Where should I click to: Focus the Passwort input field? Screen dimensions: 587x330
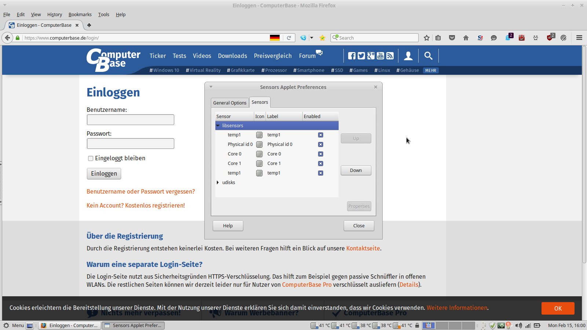(131, 144)
